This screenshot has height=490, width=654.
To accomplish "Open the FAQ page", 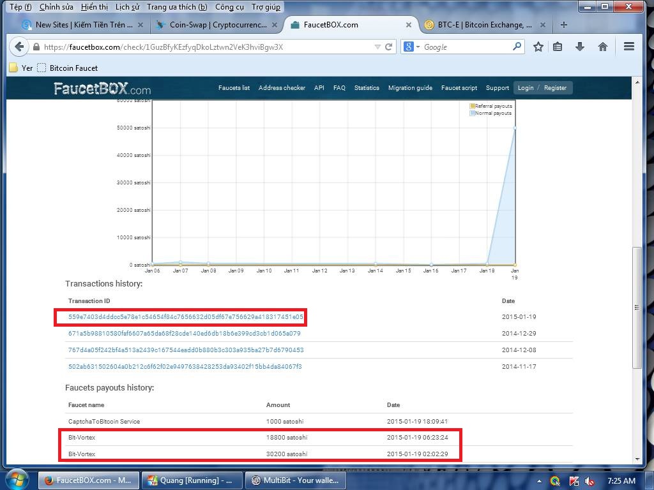I will [339, 88].
